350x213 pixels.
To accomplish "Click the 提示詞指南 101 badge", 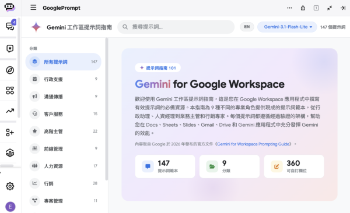I will (x=158, y=68).
